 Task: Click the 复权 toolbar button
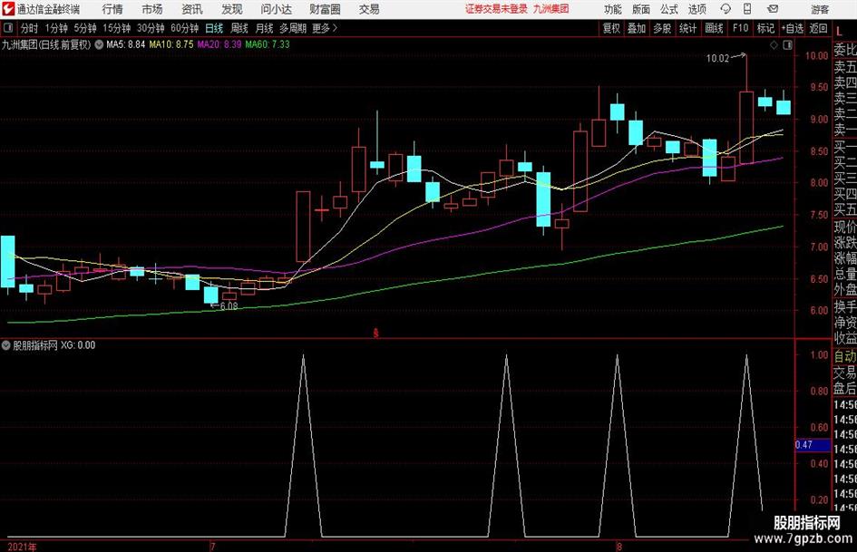pos(611,28)
